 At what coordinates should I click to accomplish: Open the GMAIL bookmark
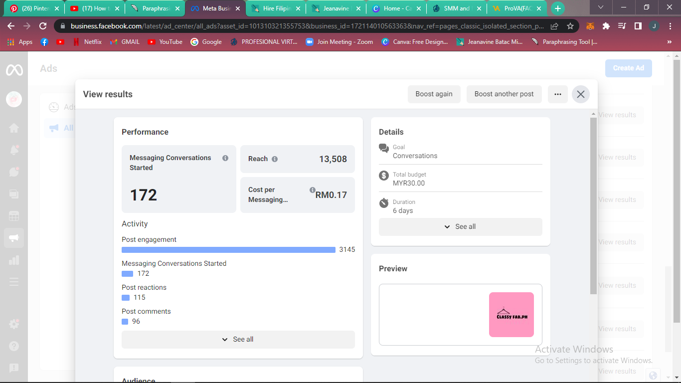click(125, 42)
